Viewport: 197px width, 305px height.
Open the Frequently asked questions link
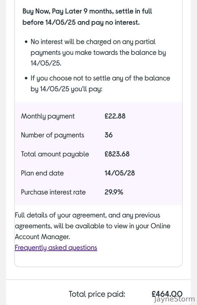(x=56, y=247)
